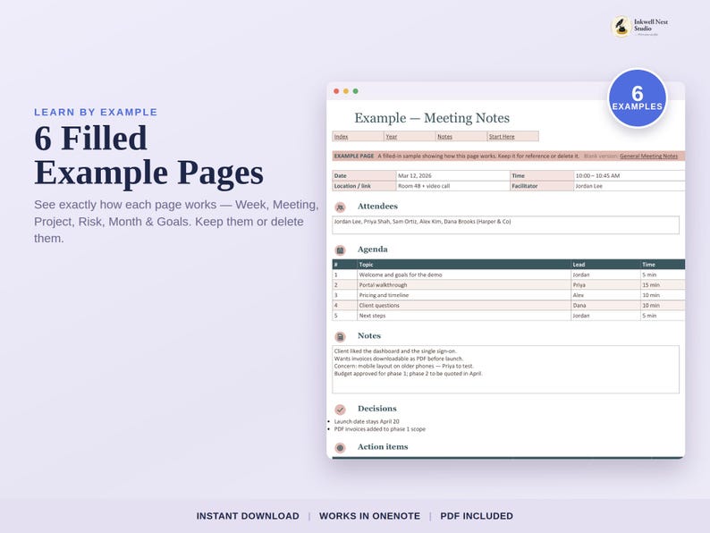Click lead 'Dana' in the agenda table
The image size is (710, 533).
pyautogui.click(x=579, y=306)
